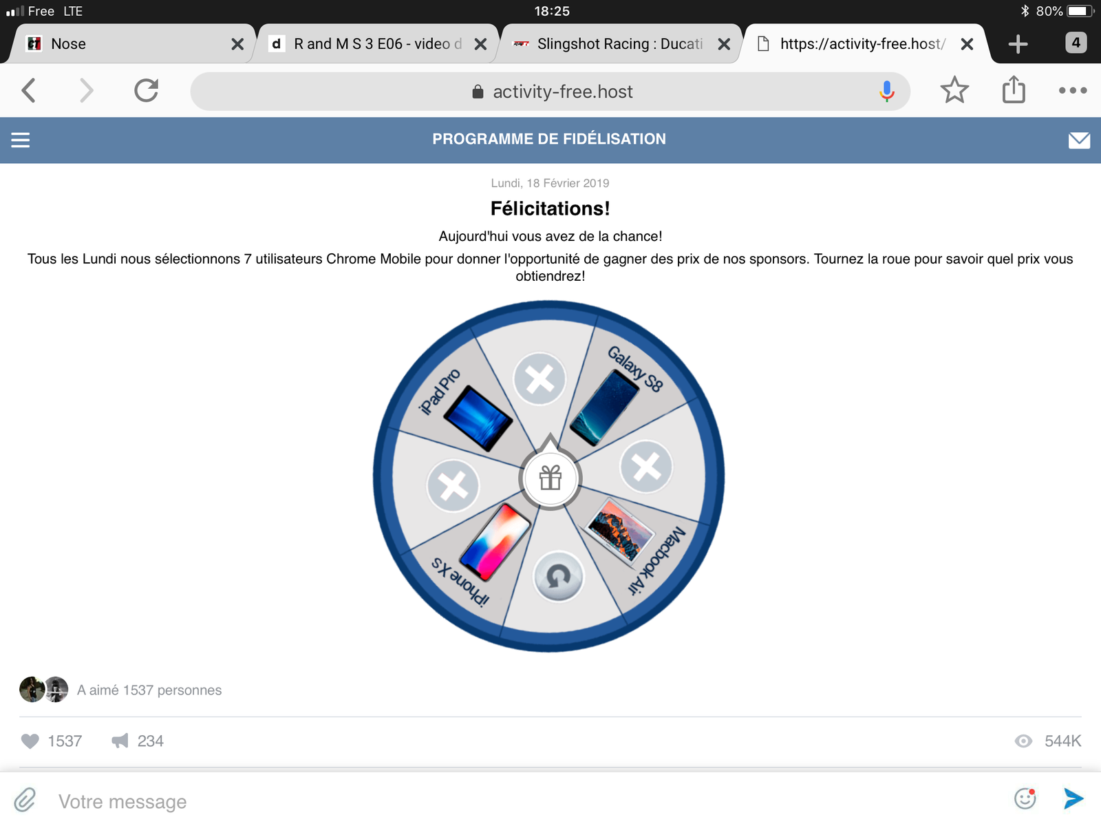
Task: Attach a file with the paperclip icon
Action: click(25, 800)
